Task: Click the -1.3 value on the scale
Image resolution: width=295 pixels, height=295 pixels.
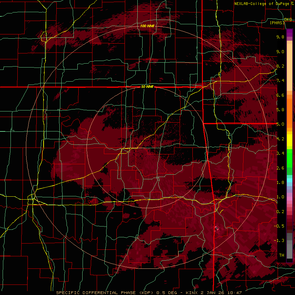Action: 279,241
